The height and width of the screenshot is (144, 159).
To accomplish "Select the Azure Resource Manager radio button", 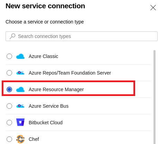I will 9,89.
